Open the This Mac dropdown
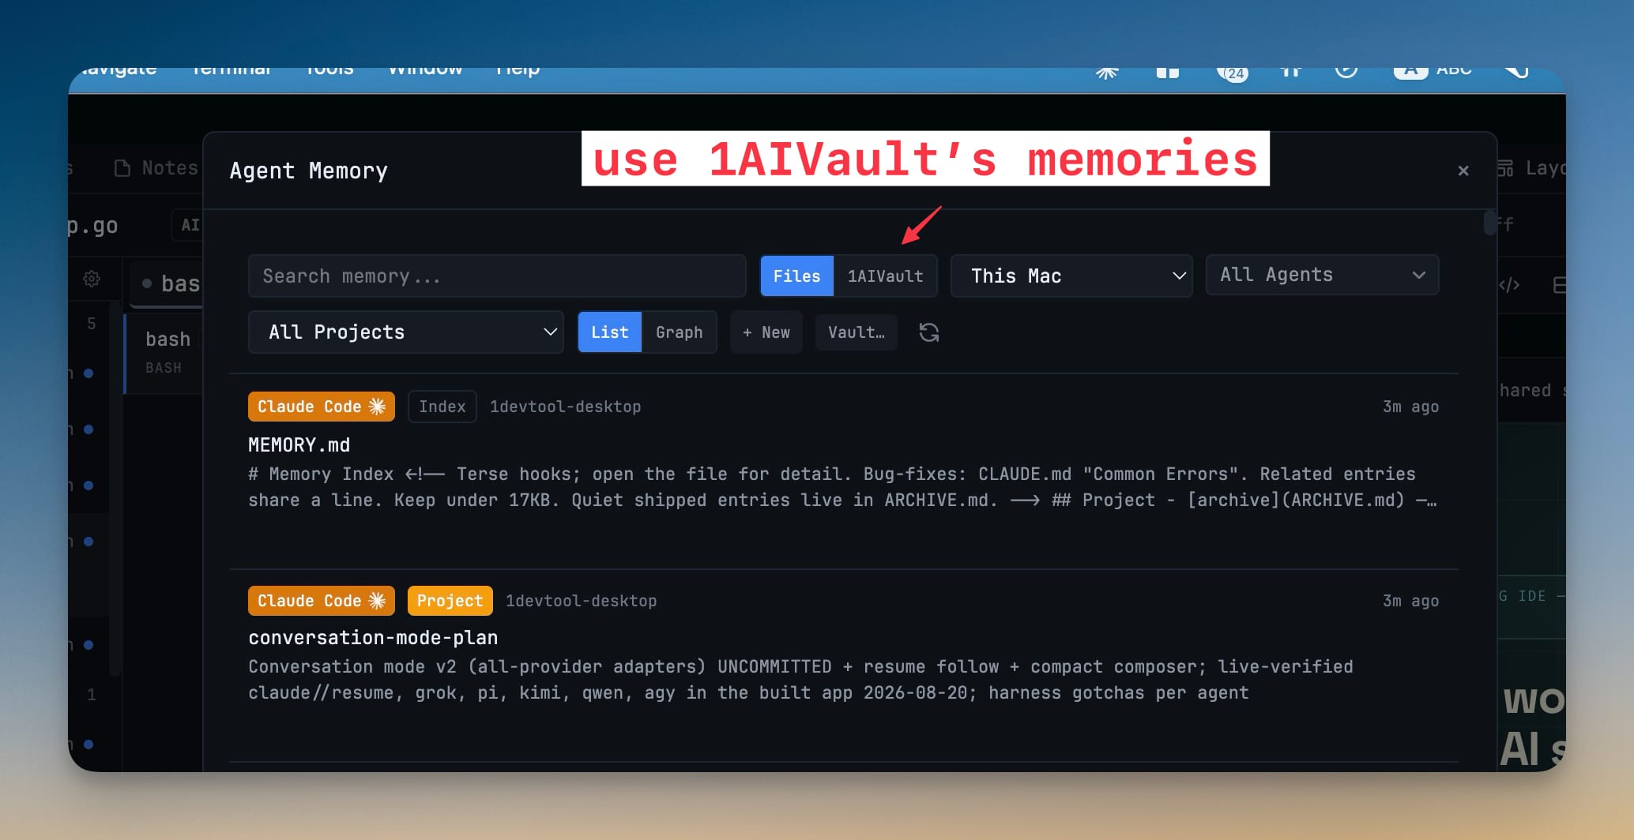The height and width of the screenshot is (840, 1634). (x=1071, y=276)
